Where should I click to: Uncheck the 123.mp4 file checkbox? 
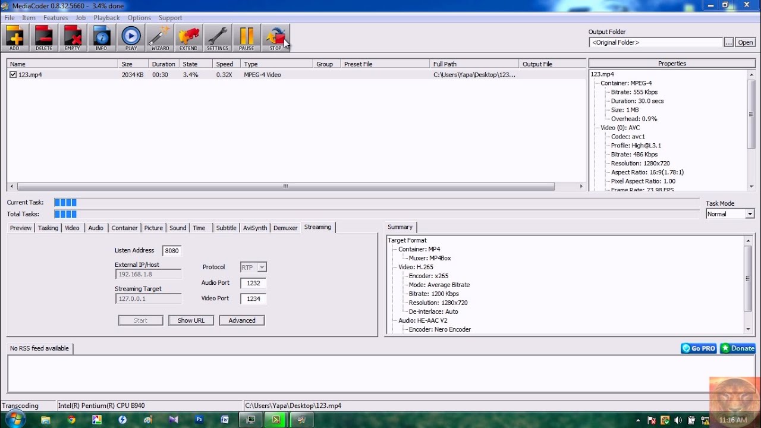pos(13,75)
